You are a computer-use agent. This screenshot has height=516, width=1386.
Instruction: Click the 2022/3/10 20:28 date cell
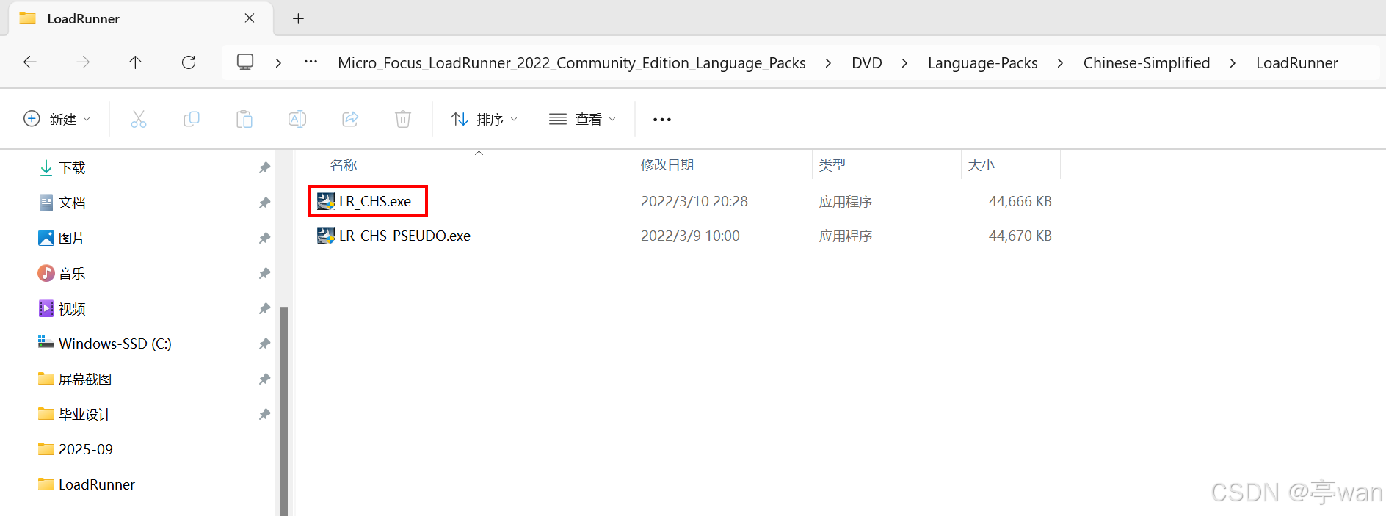click(694, 201)
